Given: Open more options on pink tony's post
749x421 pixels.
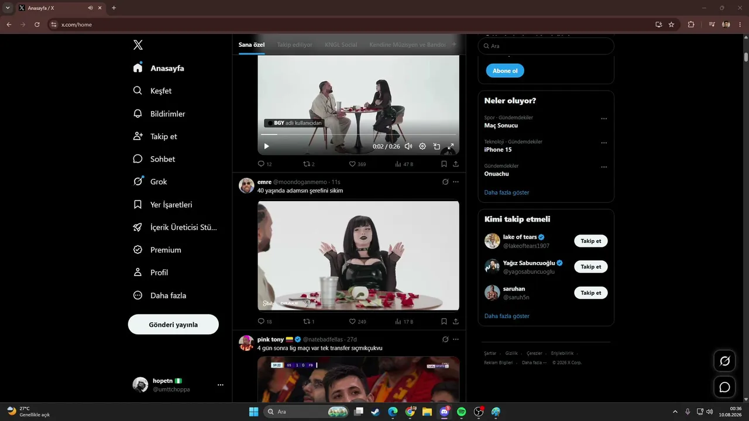Looking at the screenshot, I should coord(456,339).
